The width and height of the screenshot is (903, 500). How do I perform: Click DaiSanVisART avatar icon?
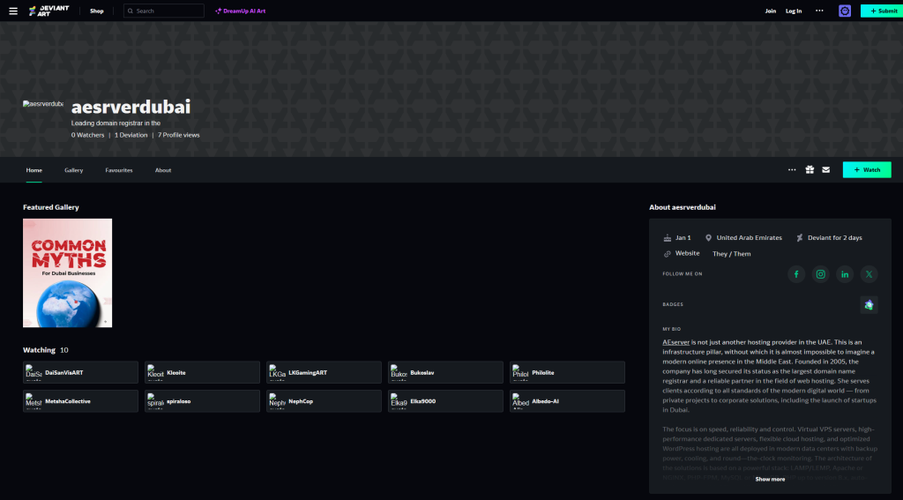click(x=34, y=373)
